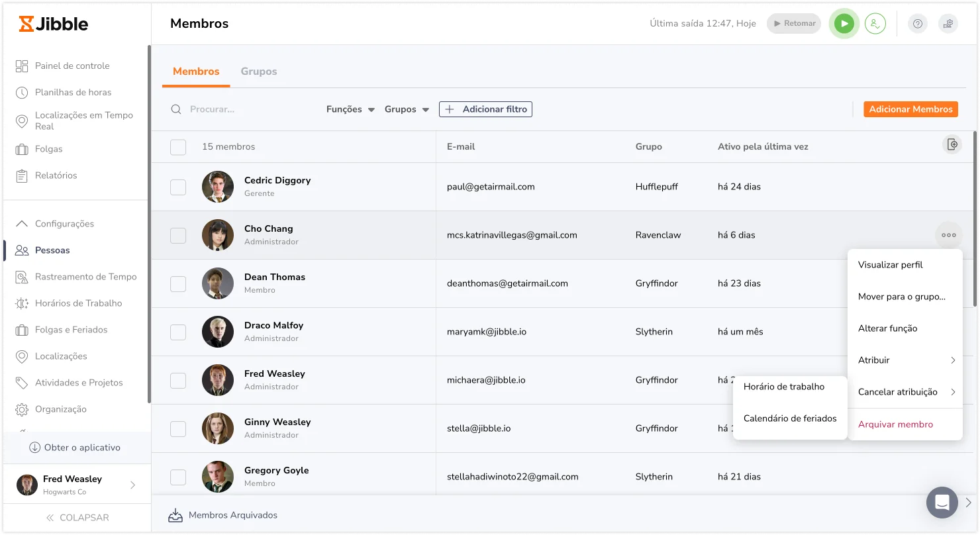Image resolution: width=980 pixels, height=535 pixels.
Task: Click the column settings icon in table header
Action: pyautogui.click(x=952, y=144)
